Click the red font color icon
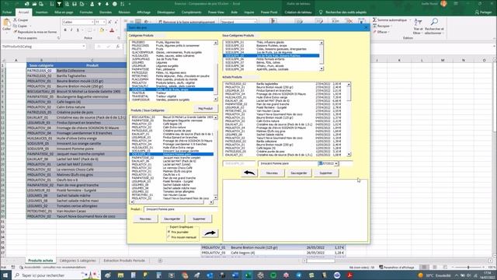 coord(112,30)
